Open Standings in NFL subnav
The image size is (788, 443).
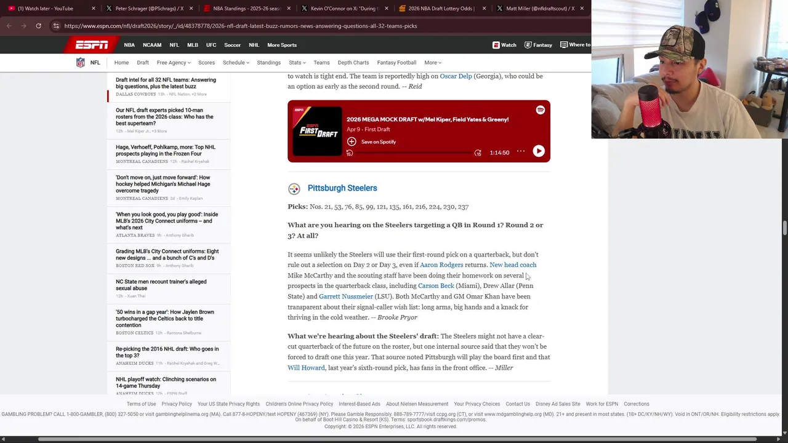tap(268, 63)
